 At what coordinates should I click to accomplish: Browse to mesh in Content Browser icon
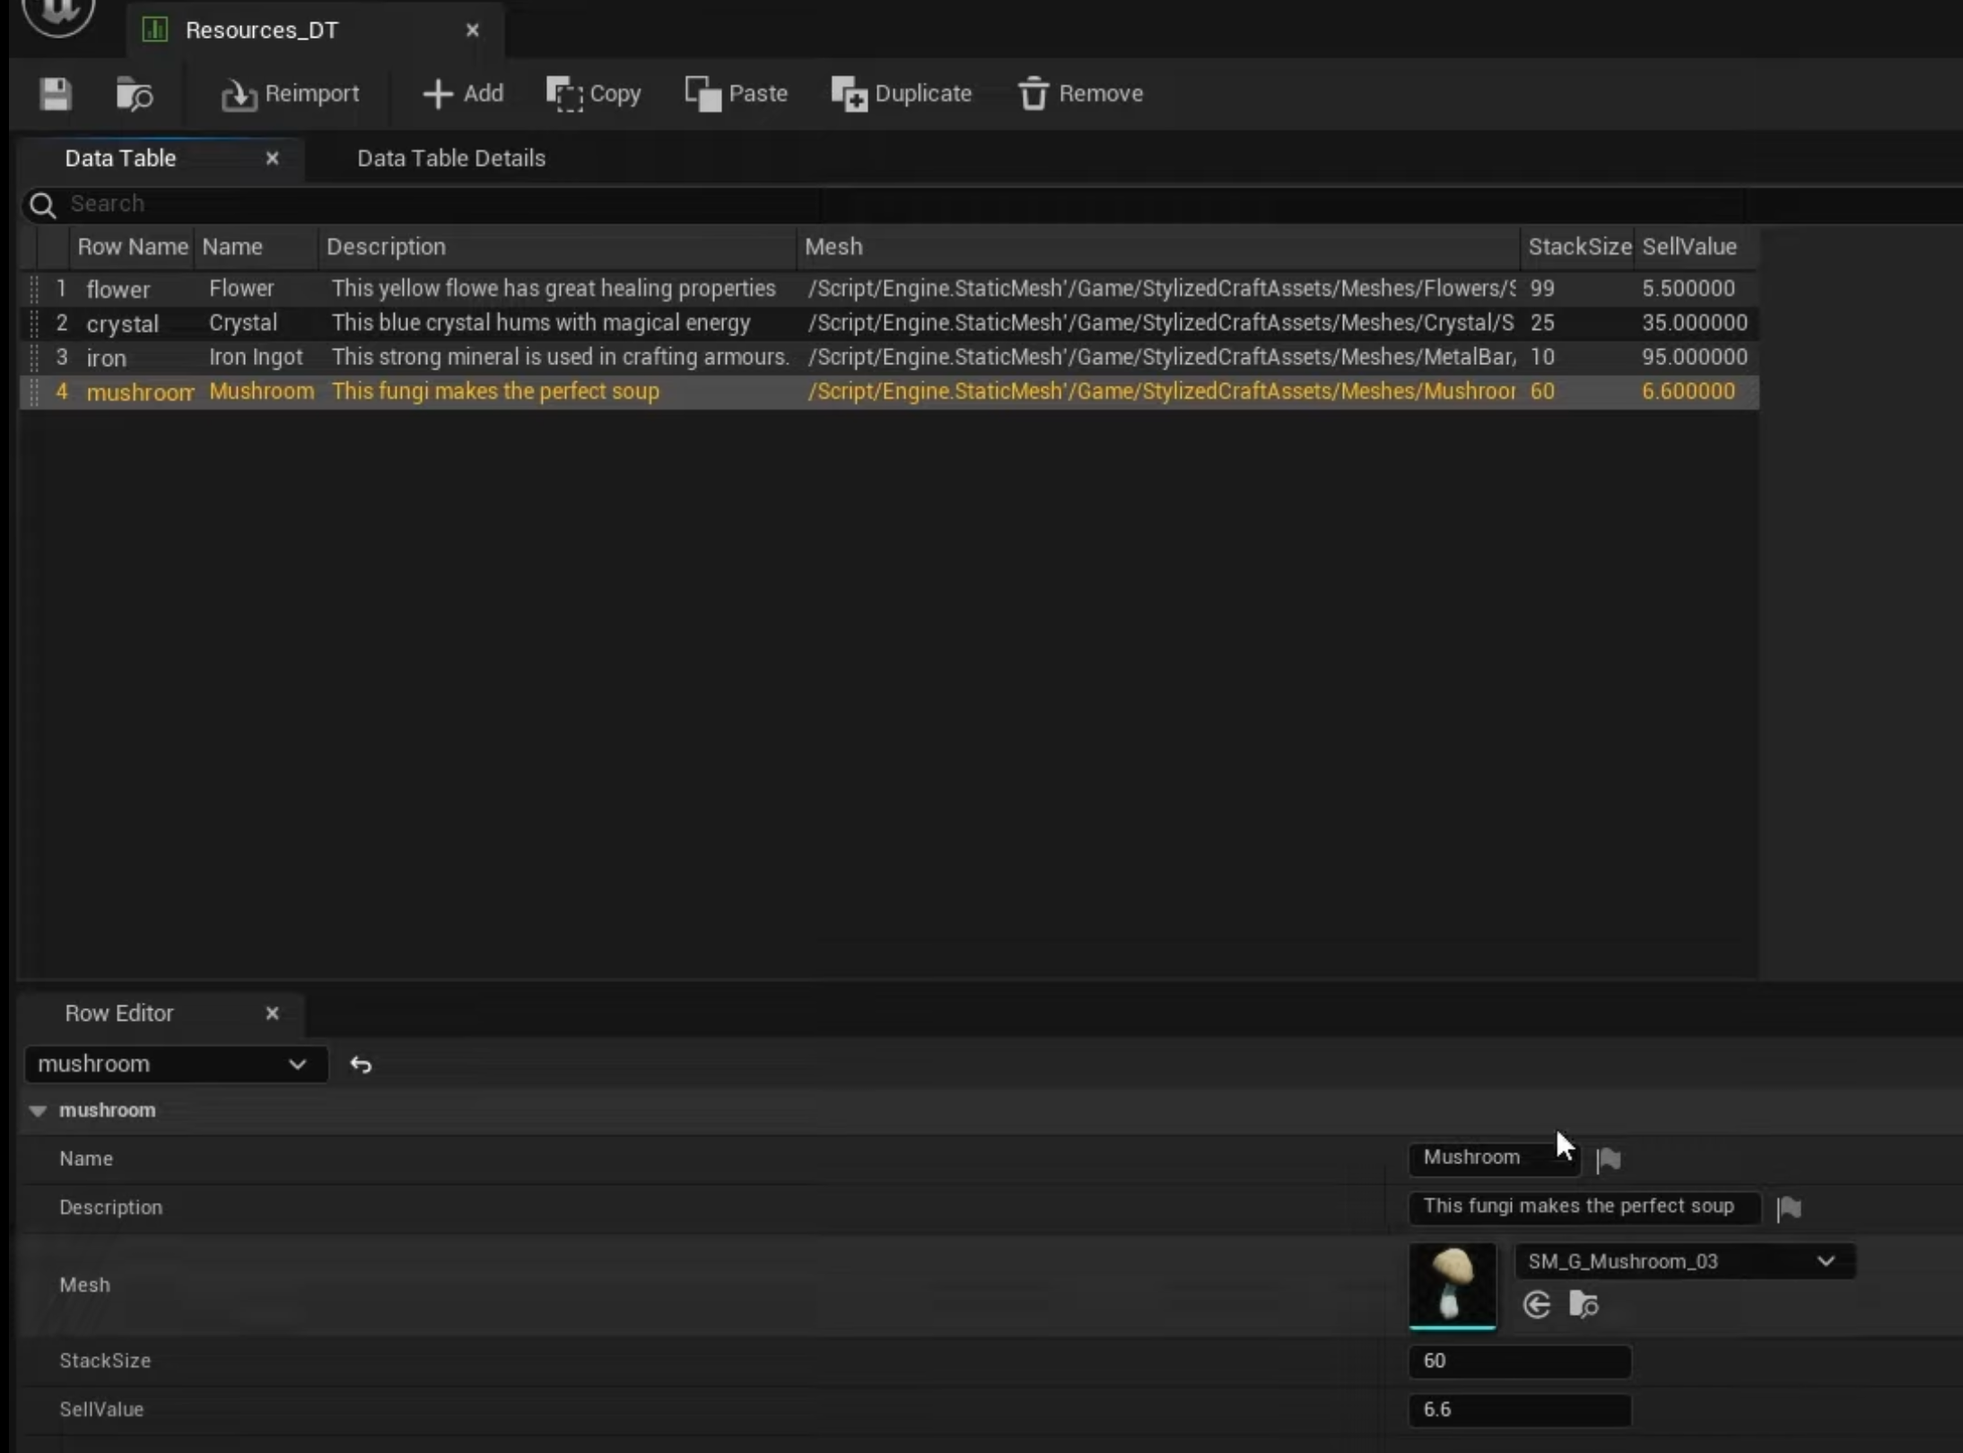point(1583,1304)
